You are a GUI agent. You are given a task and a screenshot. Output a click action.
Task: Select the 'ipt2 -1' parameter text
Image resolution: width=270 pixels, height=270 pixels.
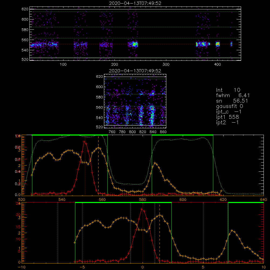227,122
